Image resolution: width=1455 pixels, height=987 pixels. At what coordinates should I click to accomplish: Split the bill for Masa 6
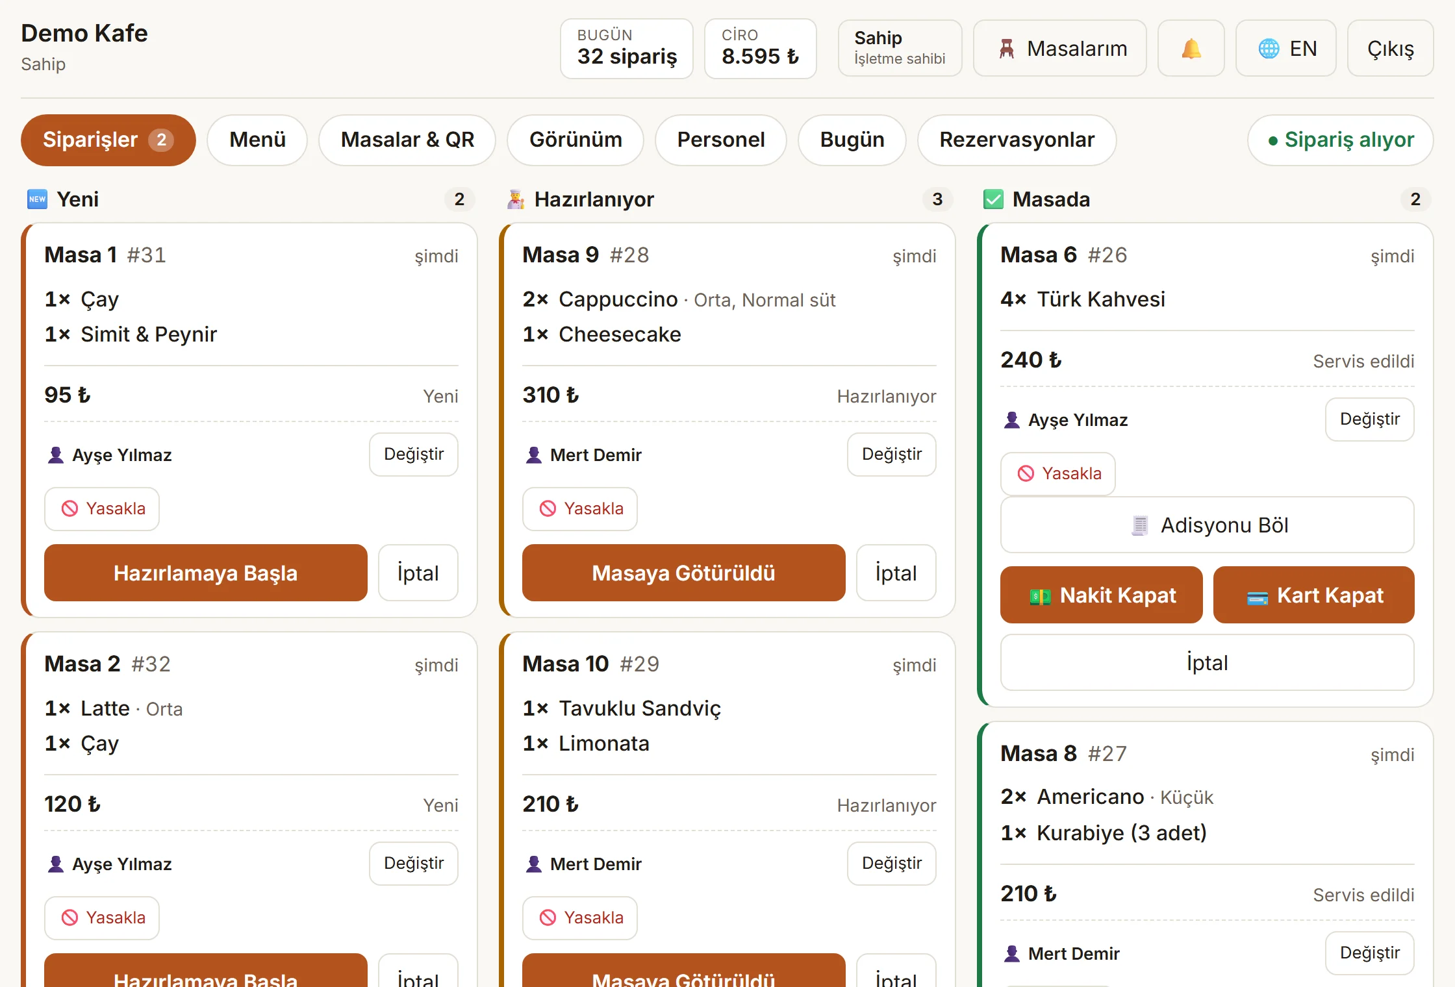pyautogui.click(x=1208, y=525)
